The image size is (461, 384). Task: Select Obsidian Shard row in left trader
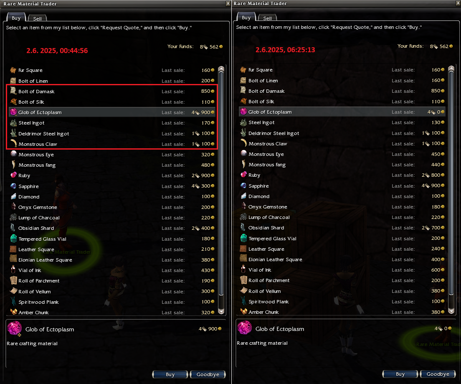[x=112, y=228]
